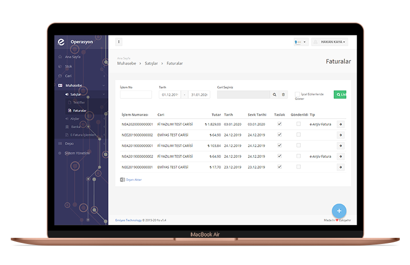This screenshot has width=410, height=265.
Task: Click Satışlar in breadcrumb
Action: [x=151, y=64]
